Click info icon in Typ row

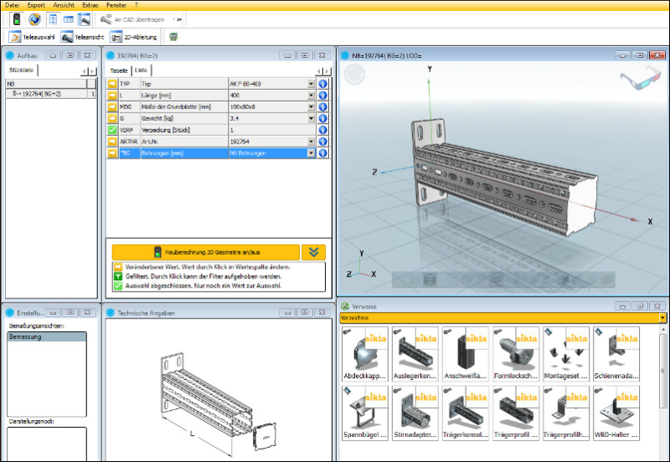(323, 84)
